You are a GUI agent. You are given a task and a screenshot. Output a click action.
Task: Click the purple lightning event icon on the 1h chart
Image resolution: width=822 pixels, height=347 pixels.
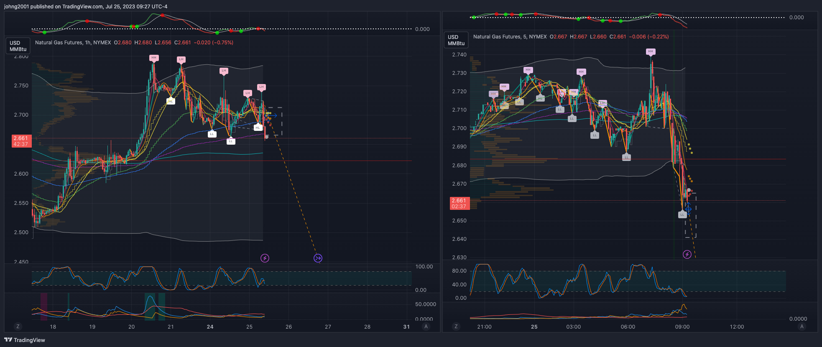[x=265, y=258]
